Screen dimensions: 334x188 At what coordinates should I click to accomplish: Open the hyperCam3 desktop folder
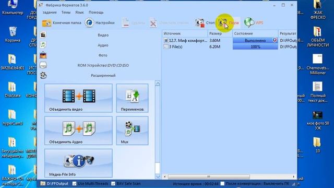[13, 118]
